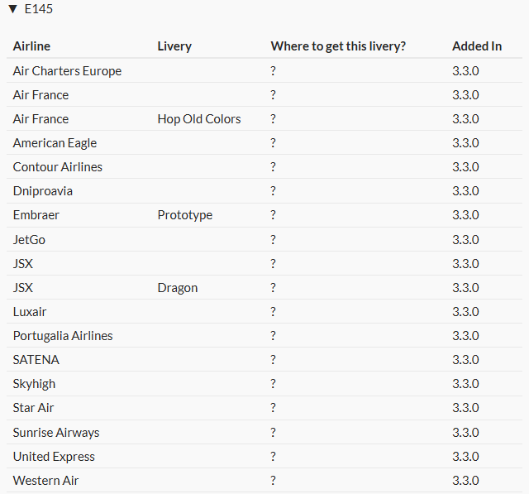Select Luxair in the airline list
The image size is (529, 494).
[30, 312]
